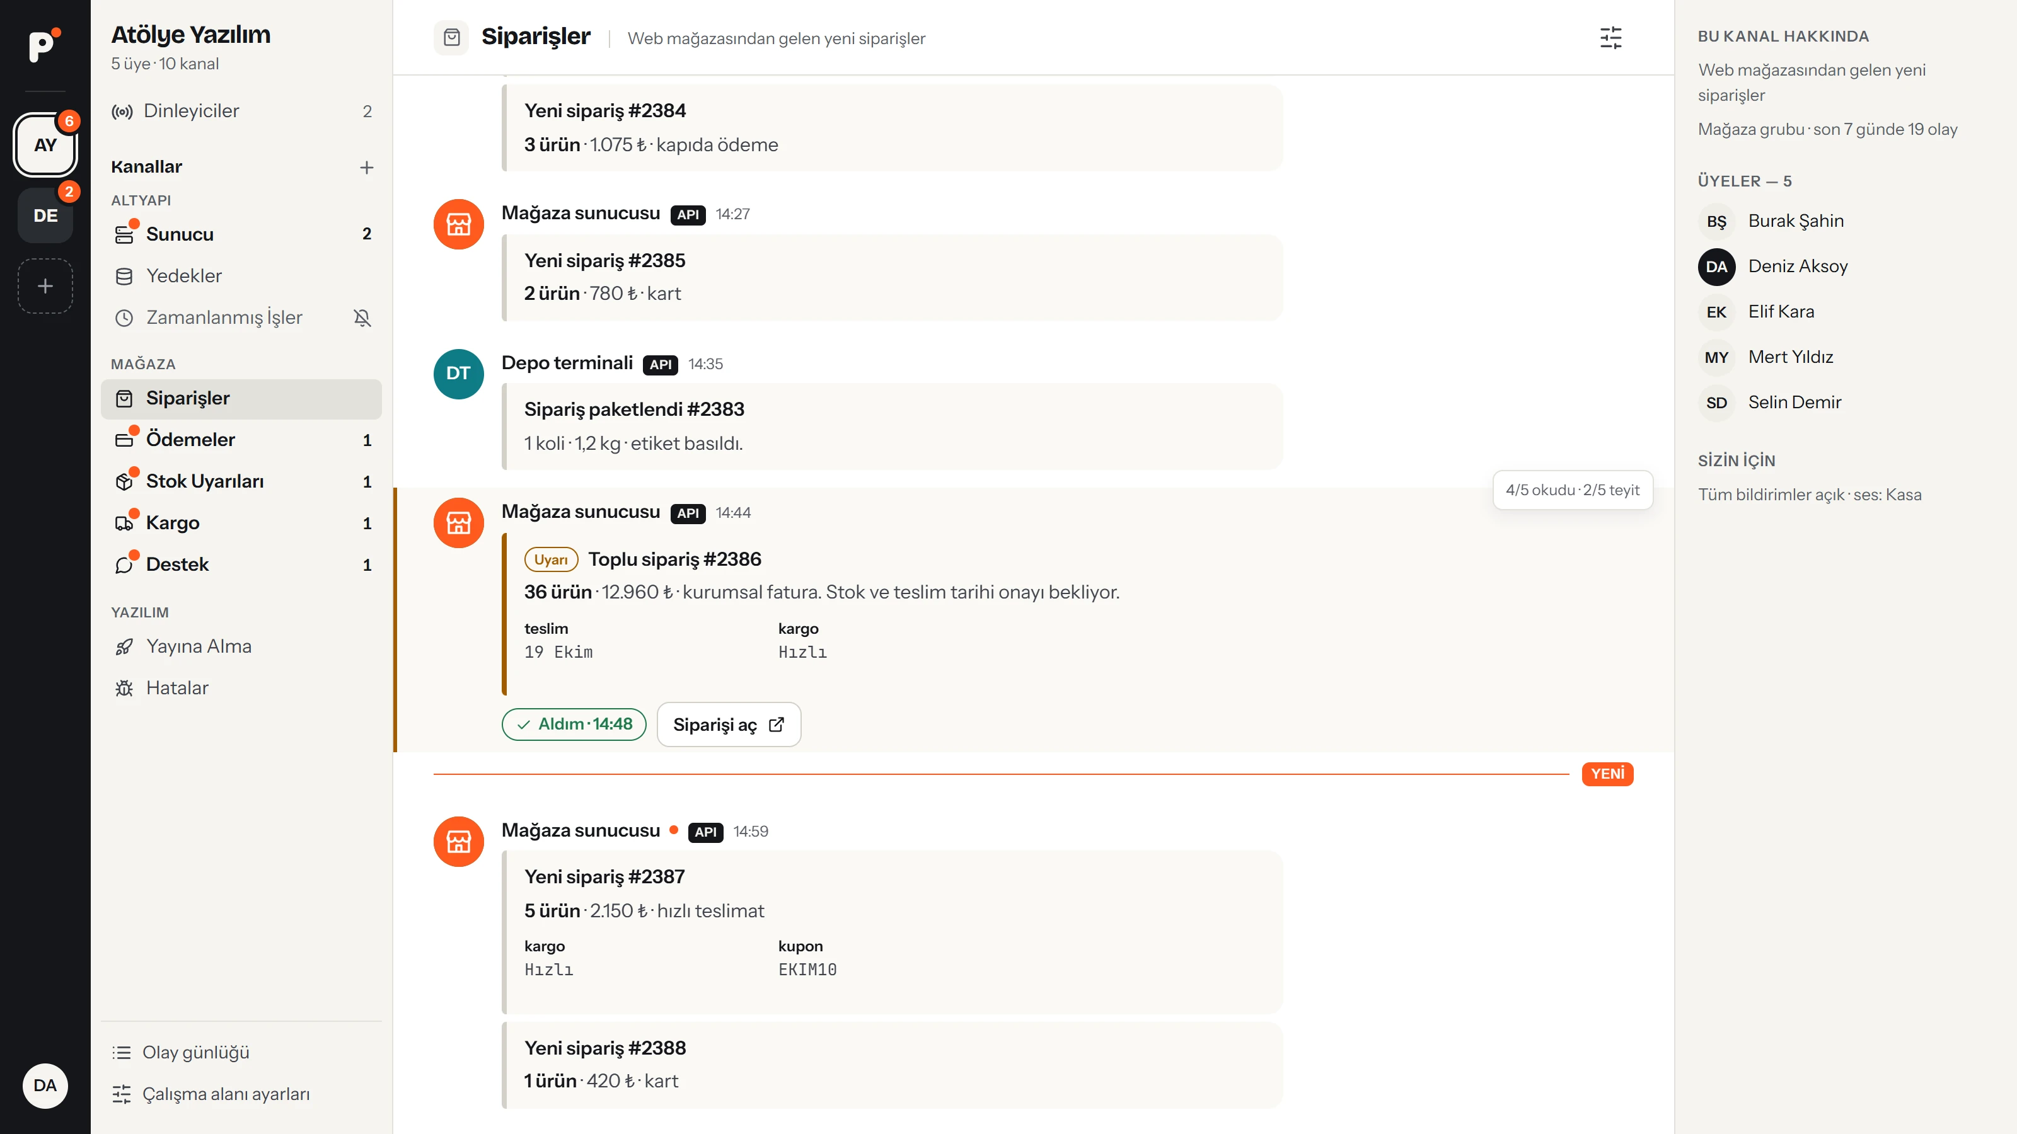Image resolution: width=2017 pixels, height=1134 pixels.
Task: Click Atölye Yazılım workspace title
Action: (x=190, y=35)
